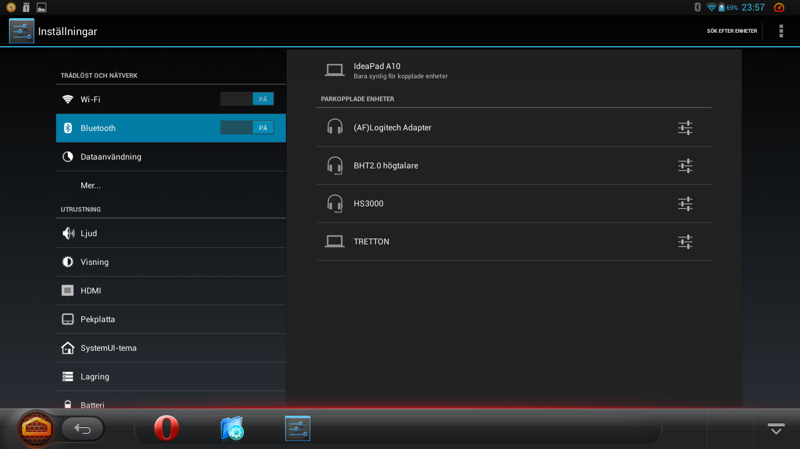Click the TRETTON laptop icon
Viewport: 800px width, 449px height.
click(x=335, y=241)
